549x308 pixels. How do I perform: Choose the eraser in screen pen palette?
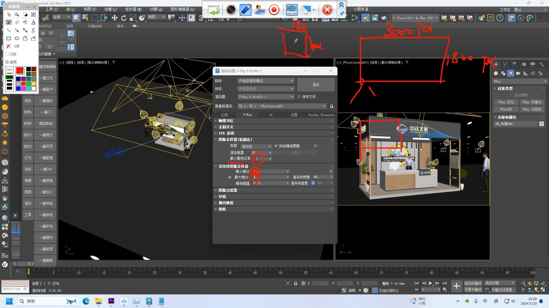coord(17,22)
